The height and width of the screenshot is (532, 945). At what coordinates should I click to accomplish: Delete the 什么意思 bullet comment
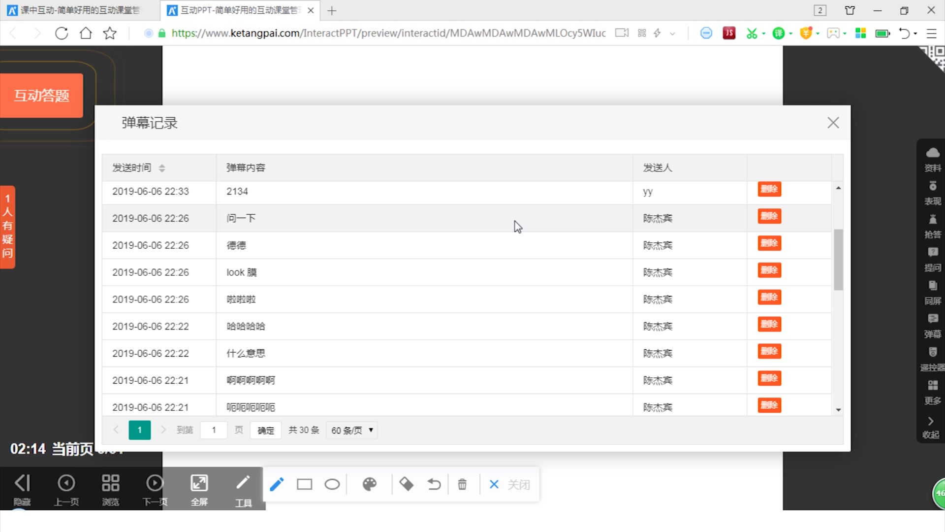point(769,352)
